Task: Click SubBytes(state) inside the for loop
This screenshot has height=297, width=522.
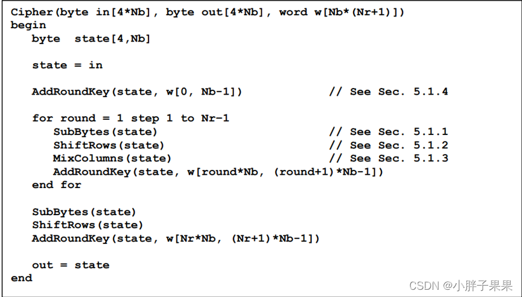Action: [x=105, y=132]
